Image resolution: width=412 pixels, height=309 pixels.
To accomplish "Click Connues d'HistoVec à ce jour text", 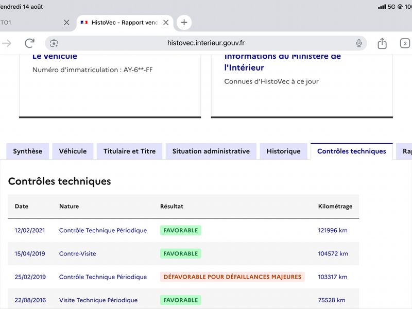I will 271,81.
